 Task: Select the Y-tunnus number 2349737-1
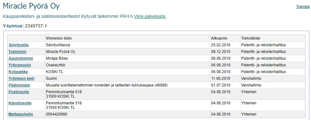coord(36,26)
